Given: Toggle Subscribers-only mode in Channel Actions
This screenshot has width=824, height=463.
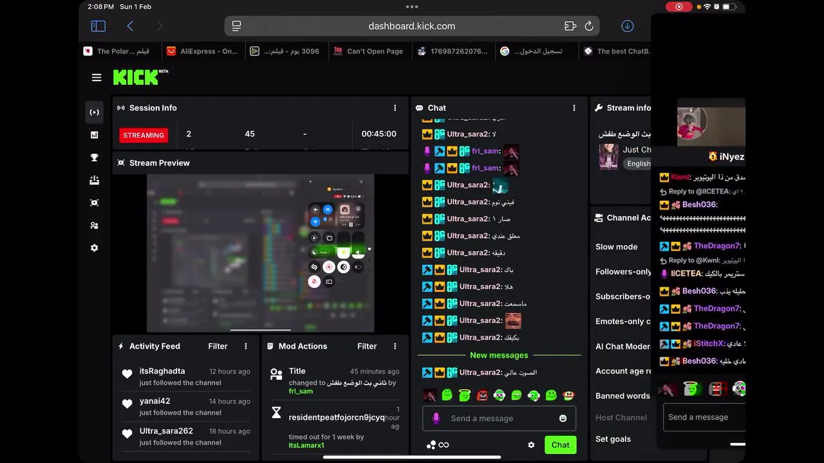Looking at the screenshot, I should (x=623, y=297).
